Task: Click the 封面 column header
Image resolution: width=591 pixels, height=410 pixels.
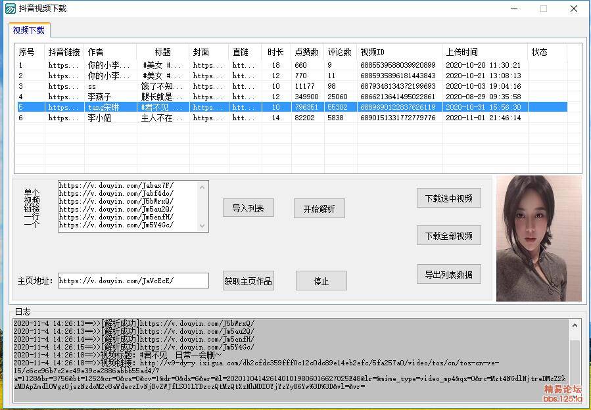Action: pos(209,52)
